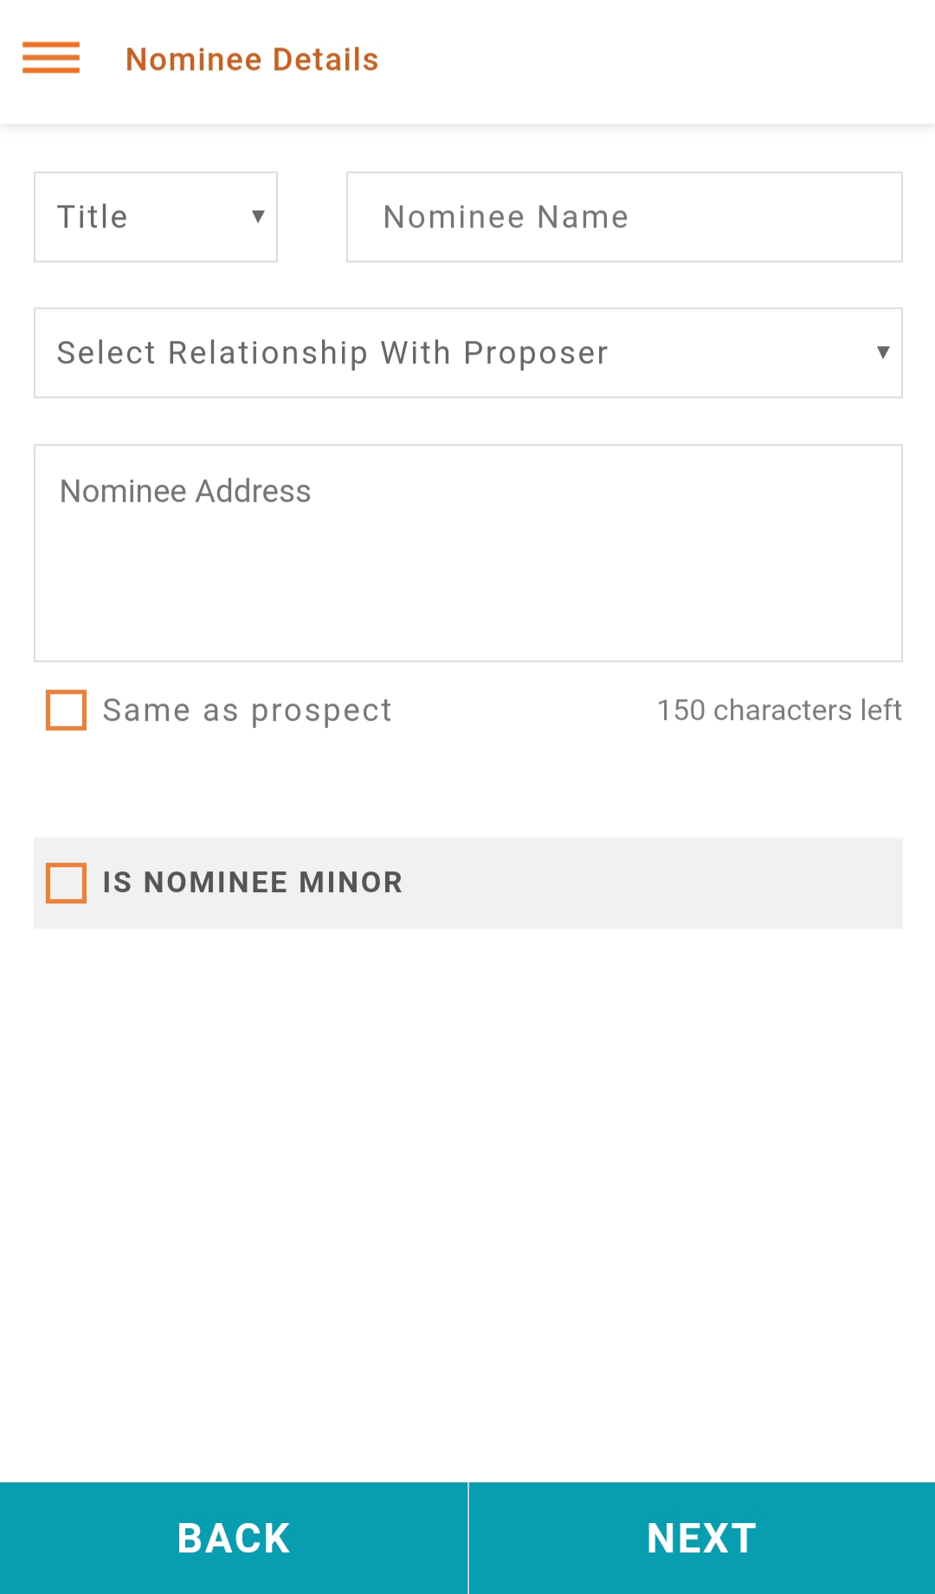Click the Title dropdown arrow
935x1594 pixels.
pos(257,216)
